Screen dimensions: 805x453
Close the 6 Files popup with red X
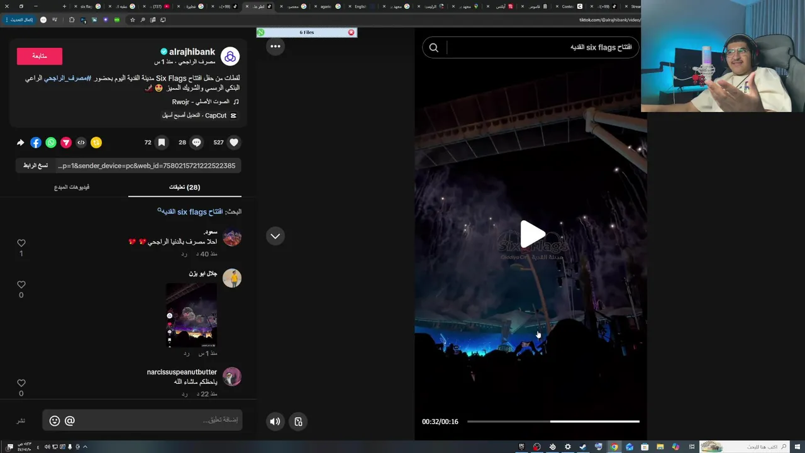pyautogui.click(x=351, y=32)
